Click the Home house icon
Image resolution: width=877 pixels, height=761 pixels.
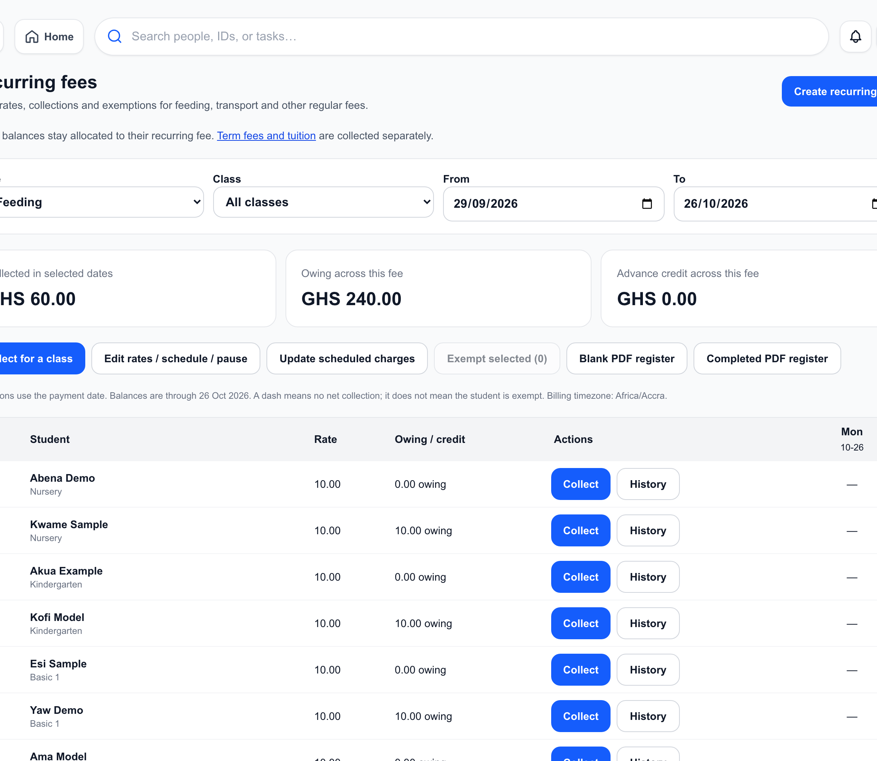click(x=32, y=37)
